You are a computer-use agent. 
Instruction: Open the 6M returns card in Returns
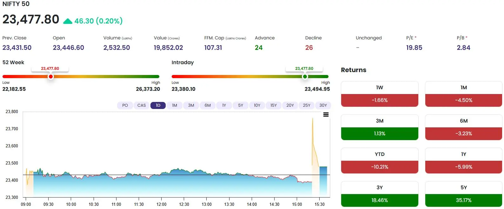(x=464, y=127)
